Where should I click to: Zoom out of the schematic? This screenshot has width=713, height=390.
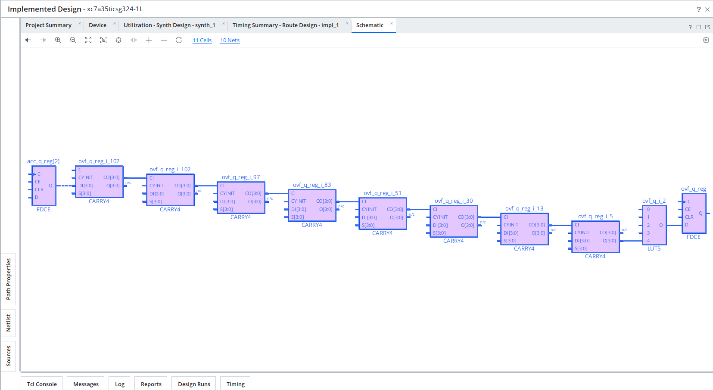pyautogui.click(x=73, y=40)
